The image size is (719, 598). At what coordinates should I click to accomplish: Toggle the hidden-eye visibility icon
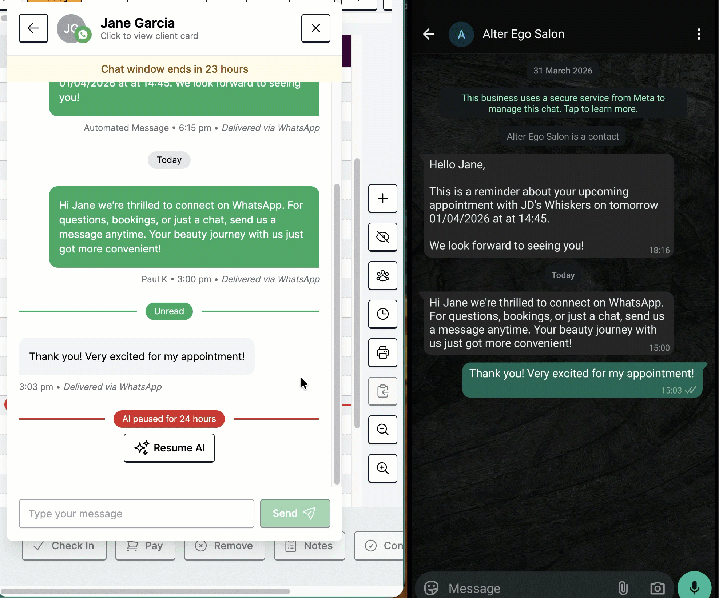tap(382, 237)
